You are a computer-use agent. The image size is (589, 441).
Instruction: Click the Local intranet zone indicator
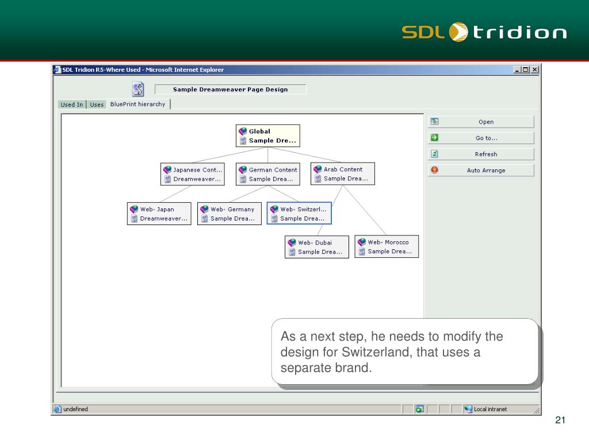(486, 409)
